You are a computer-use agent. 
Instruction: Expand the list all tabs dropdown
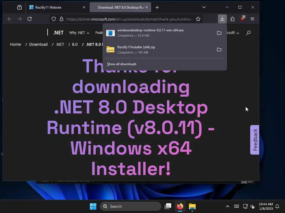tap(204, 7)
